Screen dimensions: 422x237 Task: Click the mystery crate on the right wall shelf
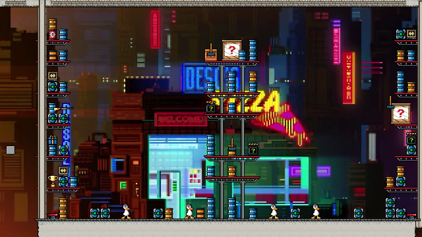(x=401, y=114)
